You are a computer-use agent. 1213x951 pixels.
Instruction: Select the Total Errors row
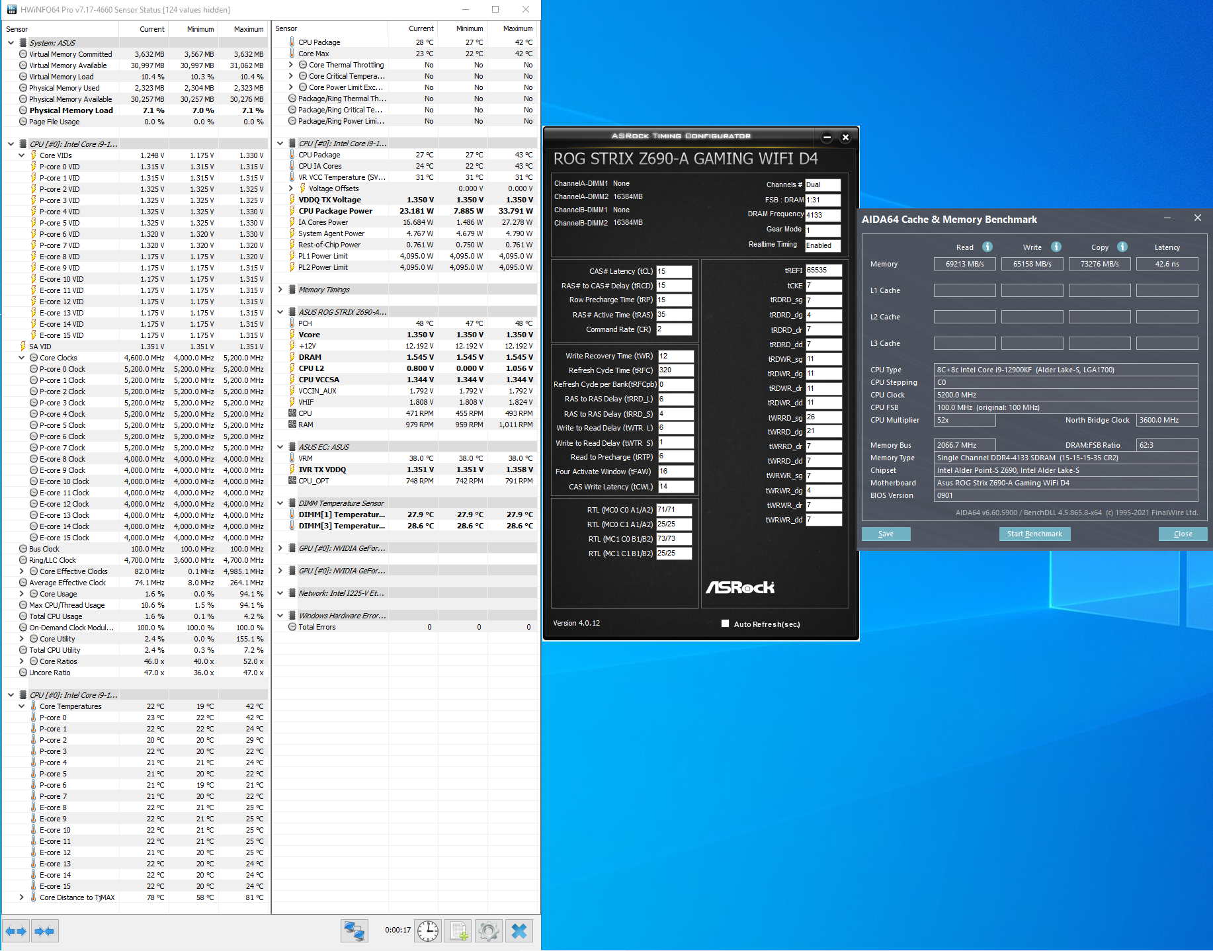(x=404, y=627)
